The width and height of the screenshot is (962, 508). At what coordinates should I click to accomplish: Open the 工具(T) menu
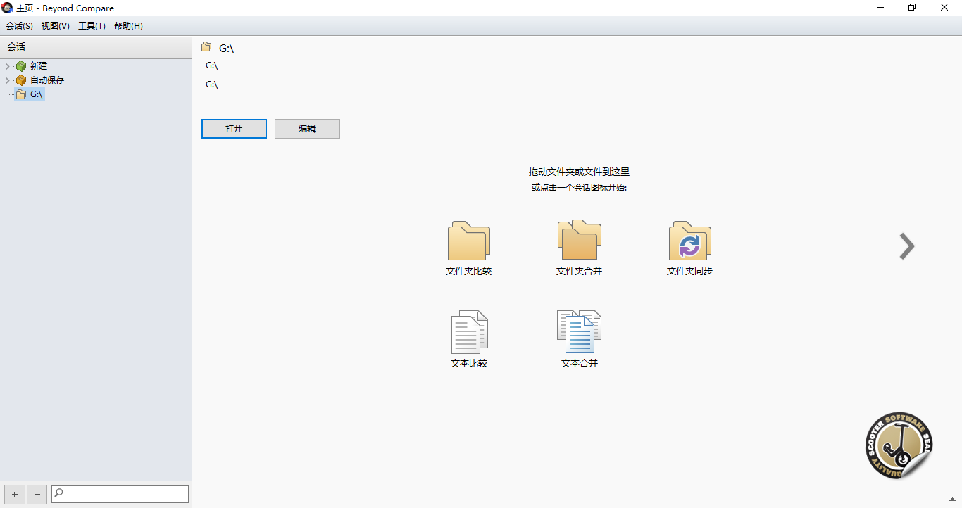[x=92, y=26]
